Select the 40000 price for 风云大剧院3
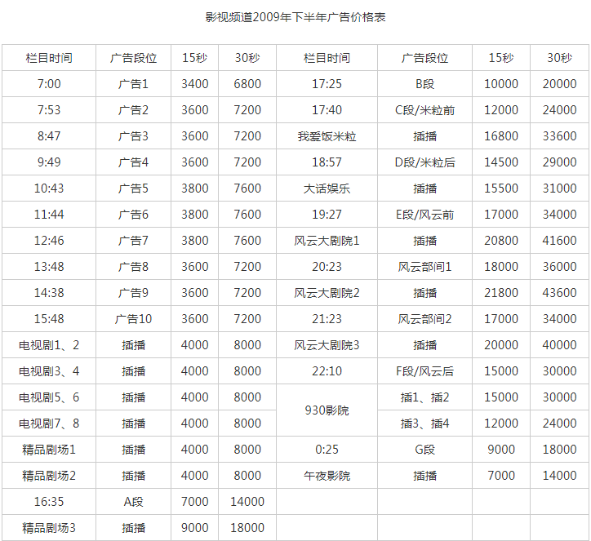The image size is (591, 541). click(x=559, y=344)
